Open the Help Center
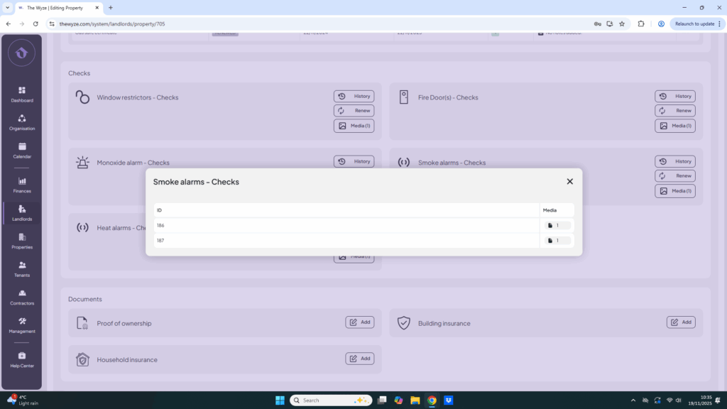 tap(22, 359)
